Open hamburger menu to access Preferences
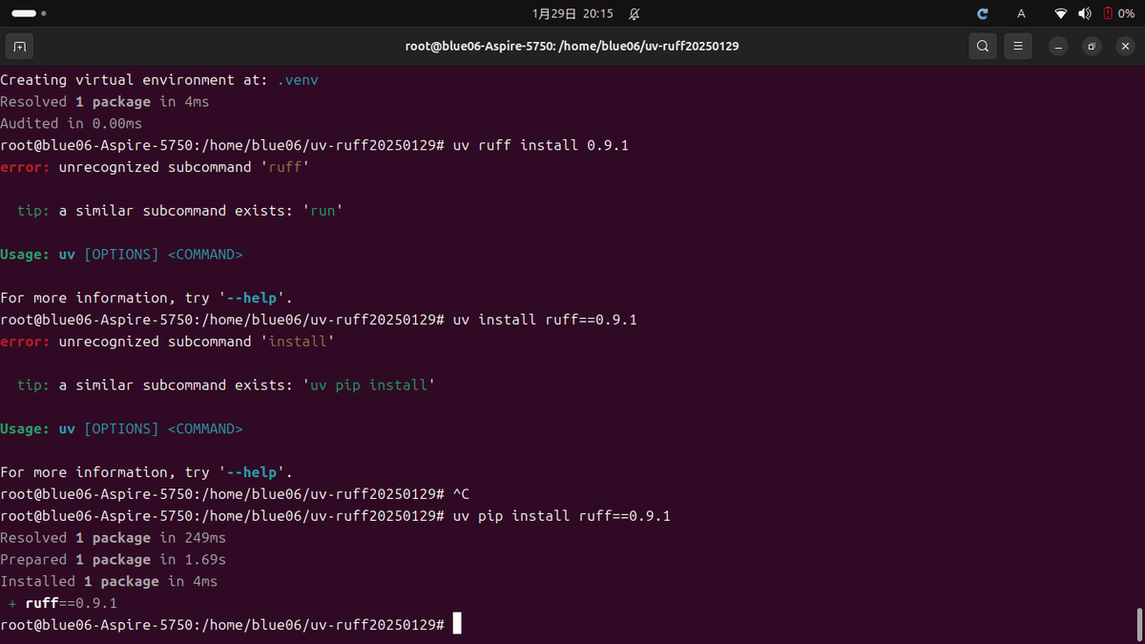Viewport: 1145px width, 644px height. (x=1017, y=45)
